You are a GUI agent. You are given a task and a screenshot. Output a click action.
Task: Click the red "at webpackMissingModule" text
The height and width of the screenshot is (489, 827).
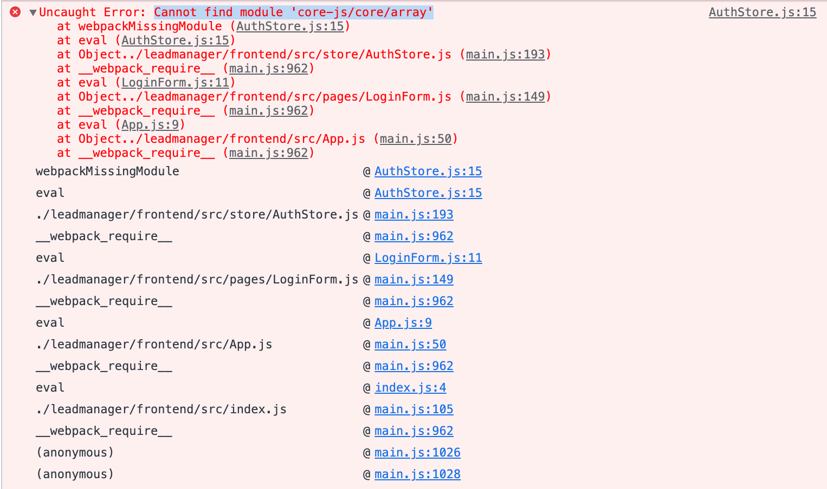pyautogui.click(x=139, y=26)
